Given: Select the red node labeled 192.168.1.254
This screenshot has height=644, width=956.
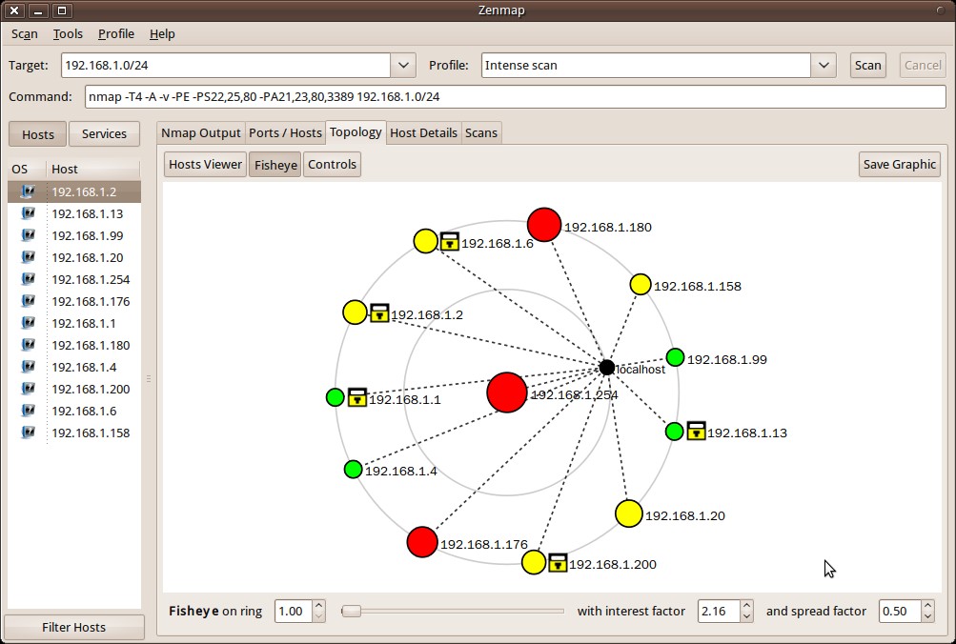Looking at the screenshot, I should pyautogui.click(x=507, y=392).
